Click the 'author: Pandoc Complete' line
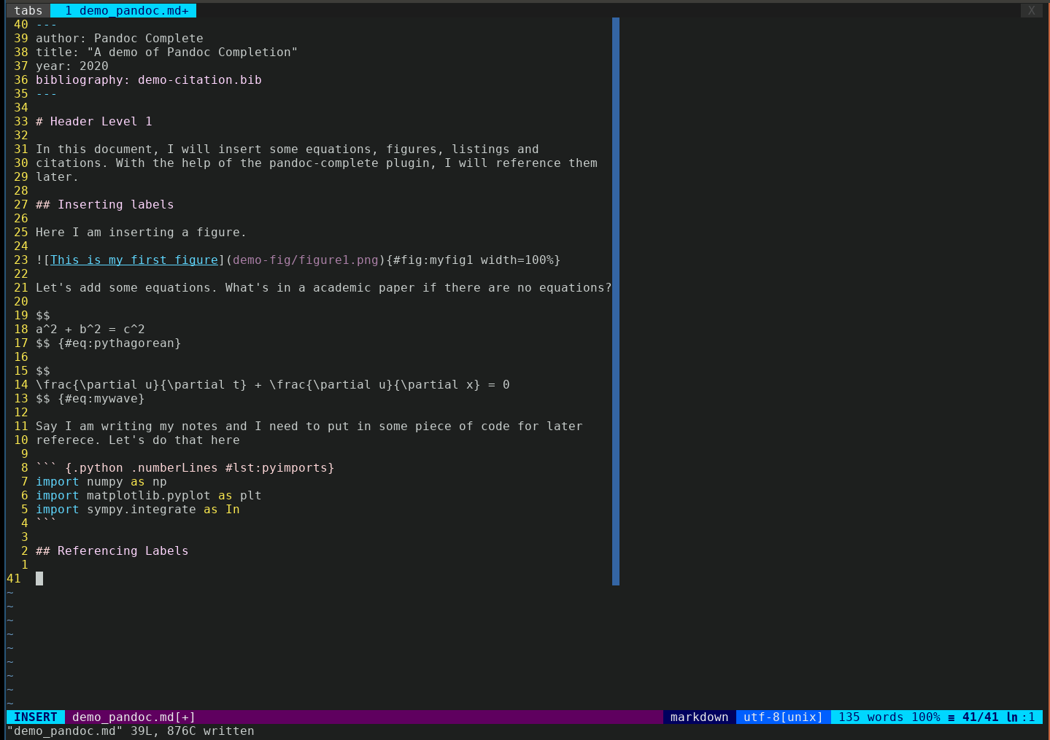Screen dimensions: 1050x740 pyautogui.click(x=120, y=38)
